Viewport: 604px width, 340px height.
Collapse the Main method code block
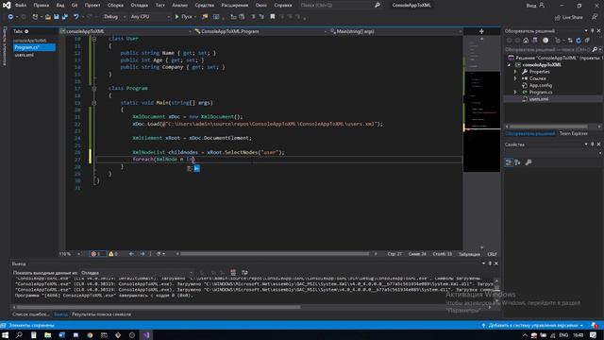coord(94,103)
